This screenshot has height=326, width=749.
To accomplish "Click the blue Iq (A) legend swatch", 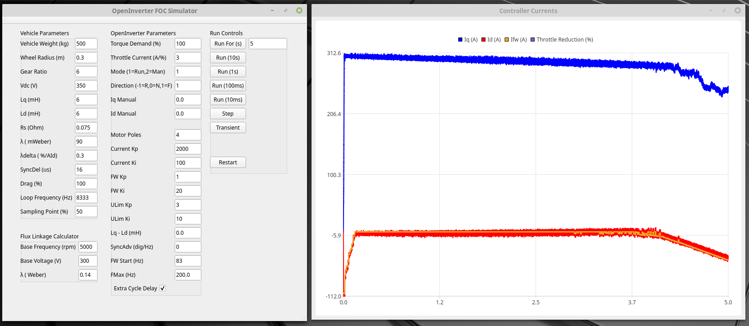I will pyautogui.click(x=461, y=40).
